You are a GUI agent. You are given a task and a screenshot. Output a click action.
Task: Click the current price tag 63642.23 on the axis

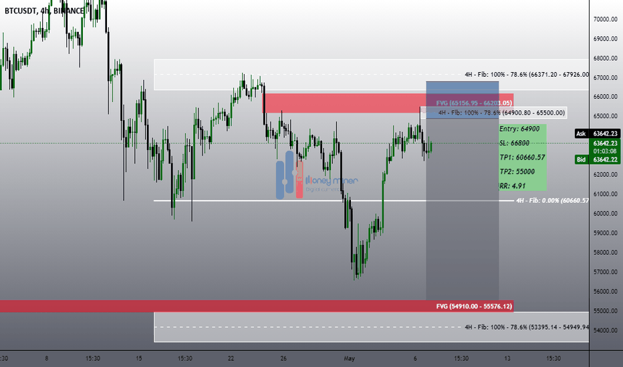[x=605, y=143]
